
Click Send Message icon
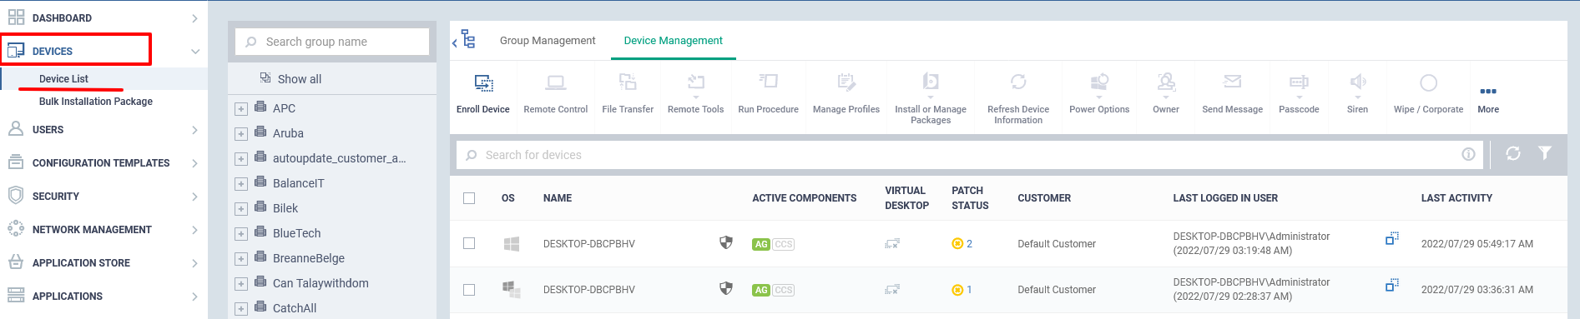click(1232, 82)
